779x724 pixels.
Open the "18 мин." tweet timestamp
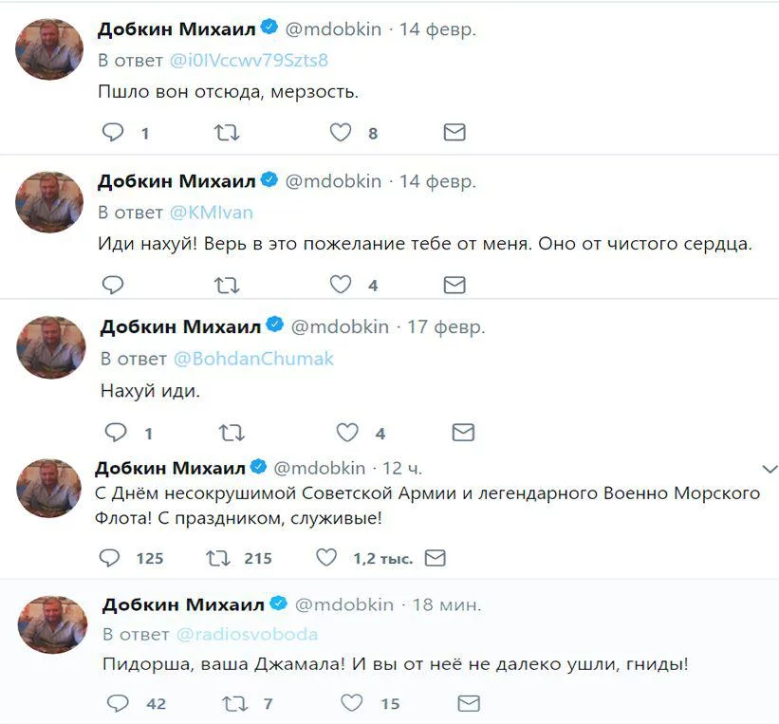(x=448, y=604)
